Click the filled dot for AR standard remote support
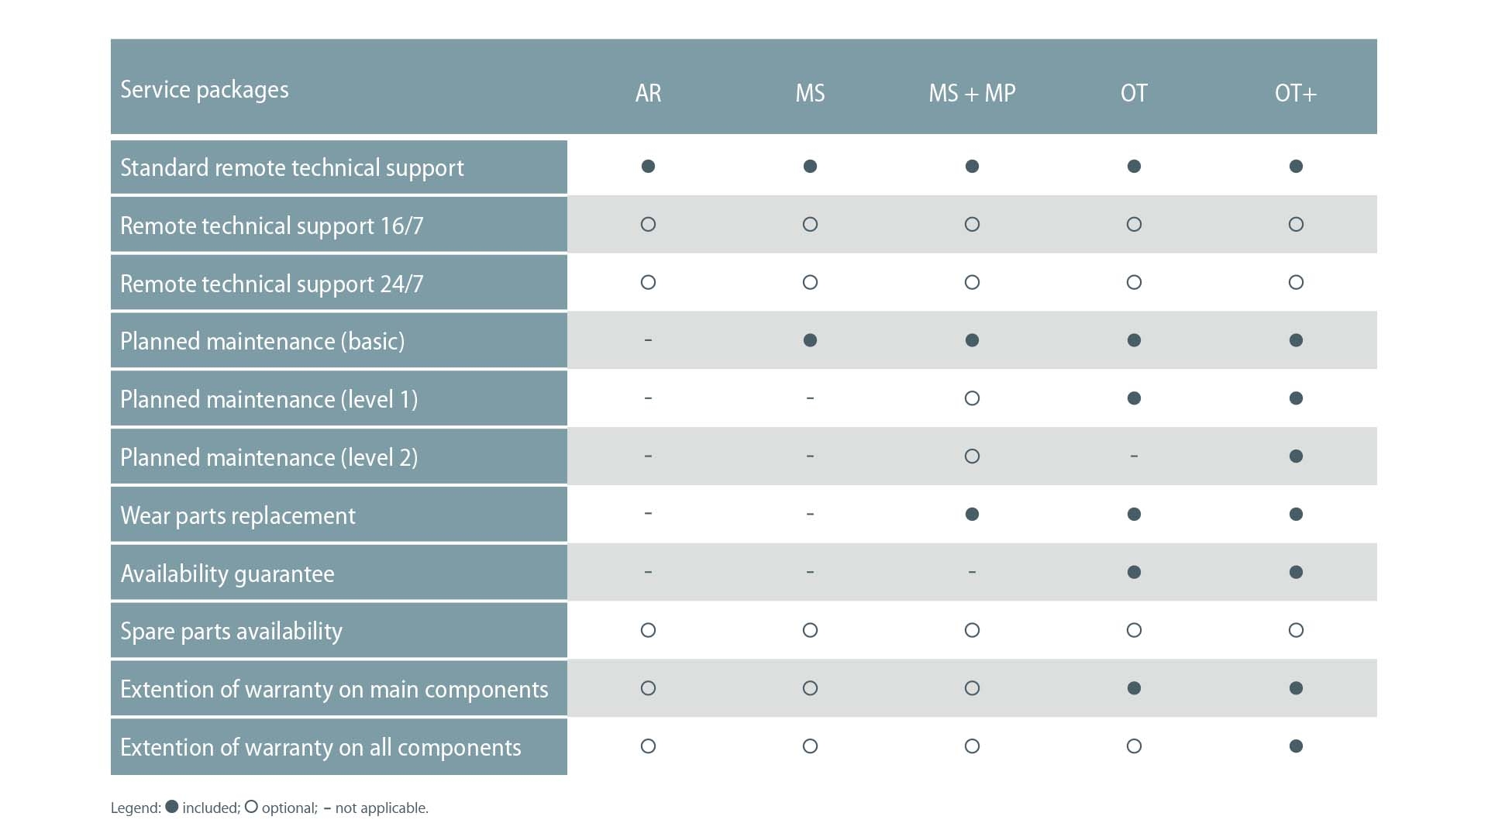The height and width of the screenshot is (837, 1488). [x=648, y=167]
